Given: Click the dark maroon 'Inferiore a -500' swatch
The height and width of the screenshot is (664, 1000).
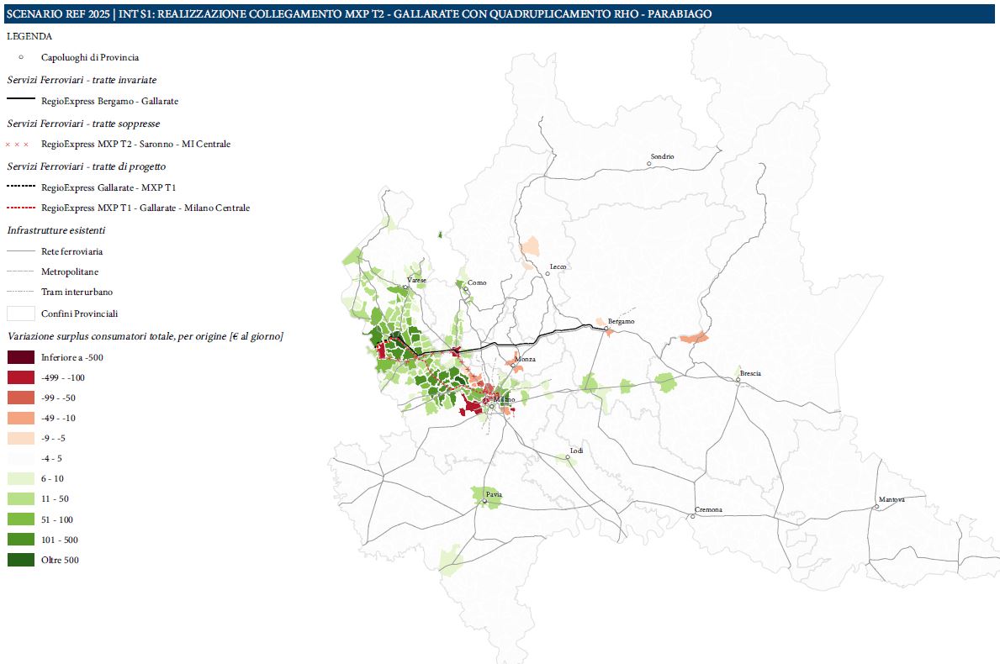Looking at the screenshot, I should point(20,357).
